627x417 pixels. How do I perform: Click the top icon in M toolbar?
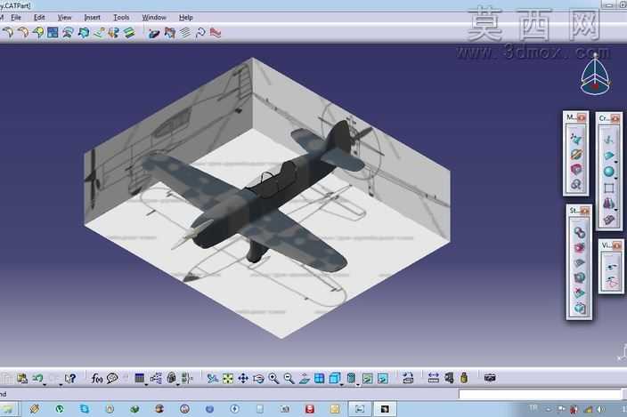click(x=576, y=139)
